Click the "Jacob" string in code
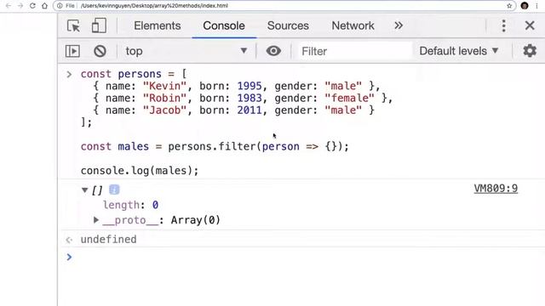Screen dimensions: 545x306 pos(164,110)
